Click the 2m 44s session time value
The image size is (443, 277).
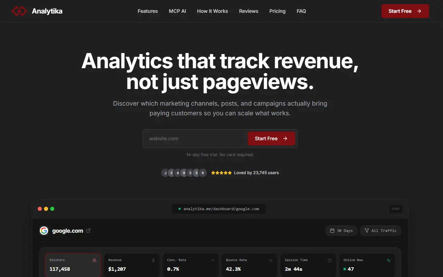pos(293,269)
